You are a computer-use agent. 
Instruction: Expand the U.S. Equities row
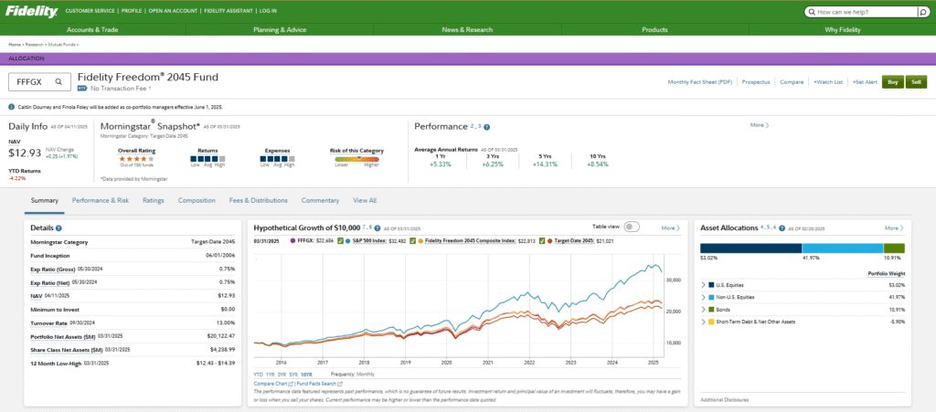[704, 285]
